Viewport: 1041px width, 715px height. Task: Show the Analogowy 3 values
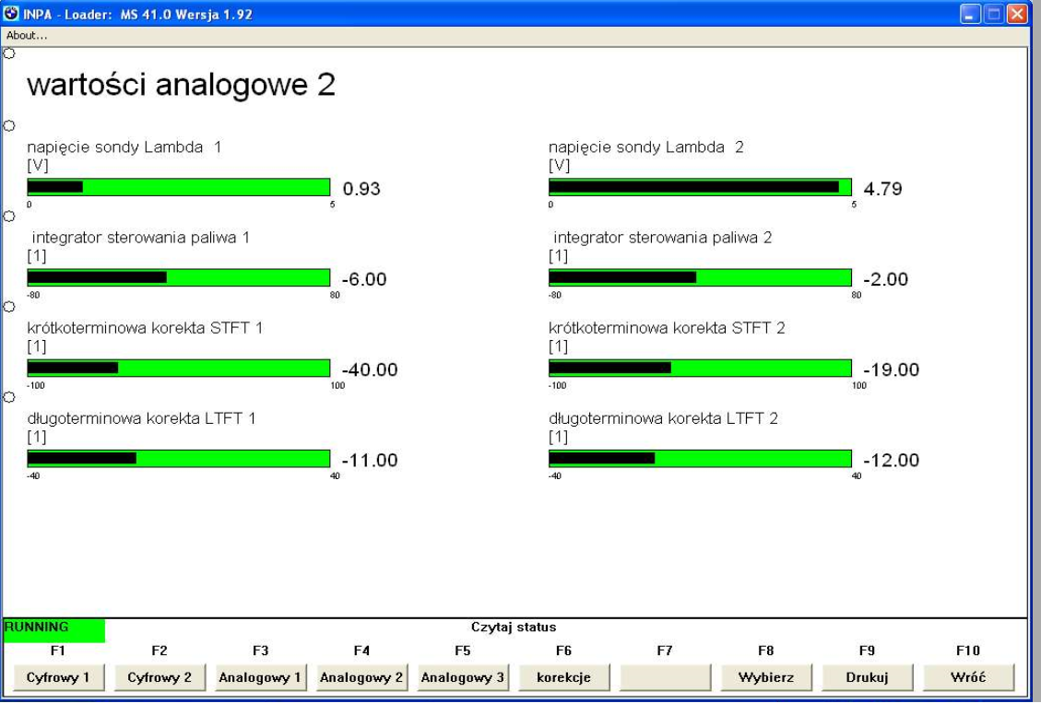pyautogui.click(x=463, y=677)
